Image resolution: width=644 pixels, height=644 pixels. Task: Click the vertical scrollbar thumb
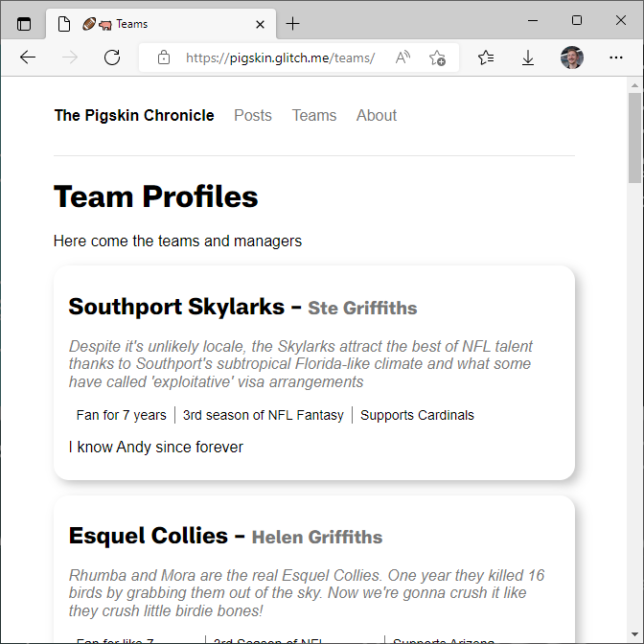click(635, 138)
